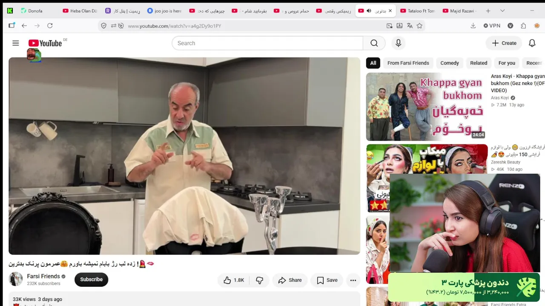Click the magnifier search button
The image size is (545, 306).
coord(374,43)
